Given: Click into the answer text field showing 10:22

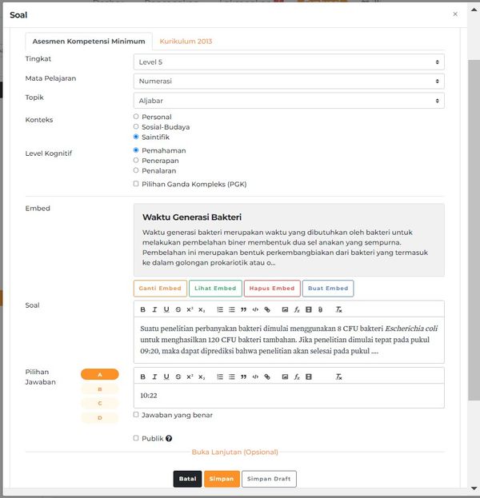Looking at the screenshot, I should pos(288,396).
